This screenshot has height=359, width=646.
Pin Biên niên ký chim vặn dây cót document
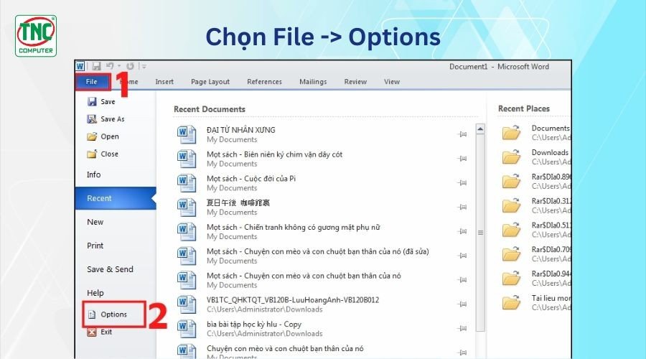(463, 158)
